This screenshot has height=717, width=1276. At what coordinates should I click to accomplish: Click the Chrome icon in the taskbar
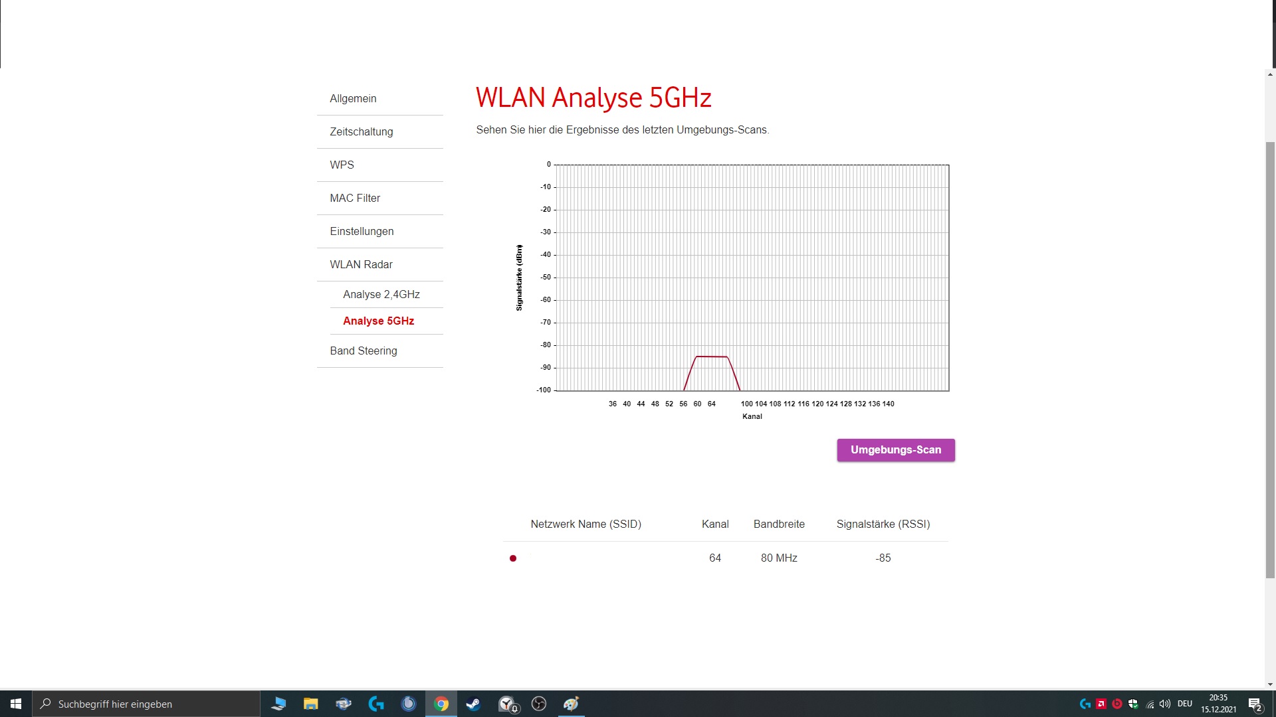point(441,704)
